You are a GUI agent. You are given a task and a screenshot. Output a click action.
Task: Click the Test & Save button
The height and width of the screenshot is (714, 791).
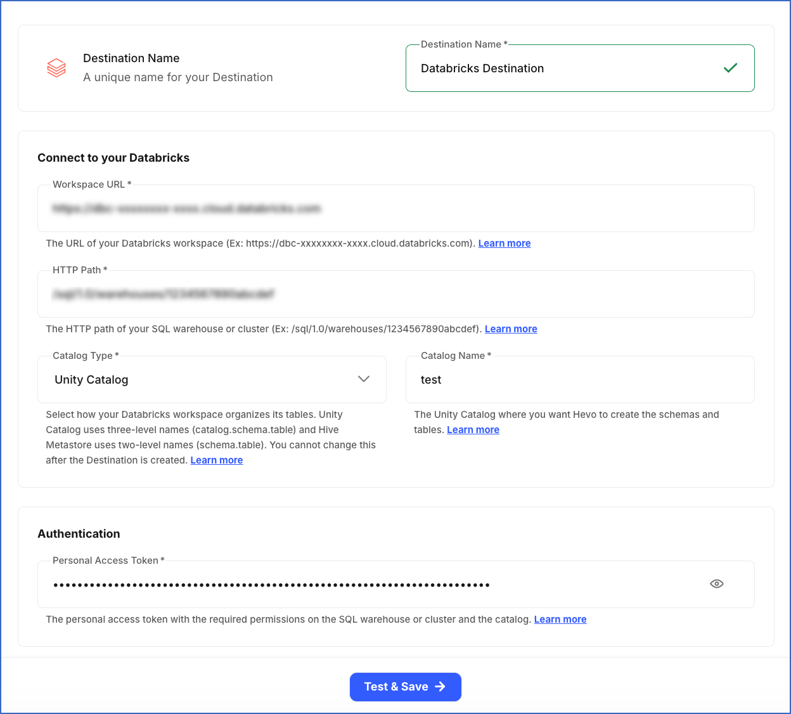click(406, 687)
